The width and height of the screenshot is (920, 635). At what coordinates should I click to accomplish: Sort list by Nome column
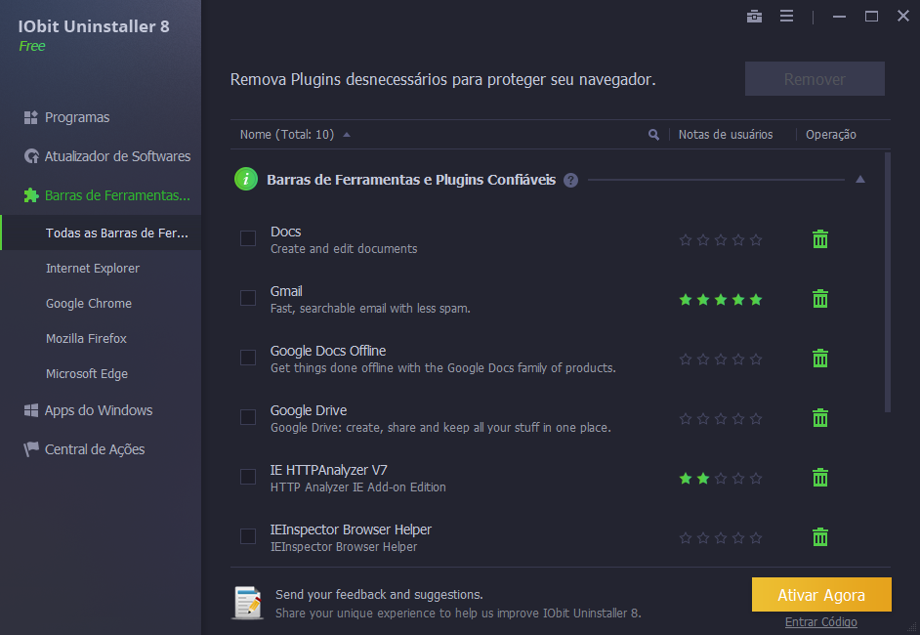tap(287, 135)
